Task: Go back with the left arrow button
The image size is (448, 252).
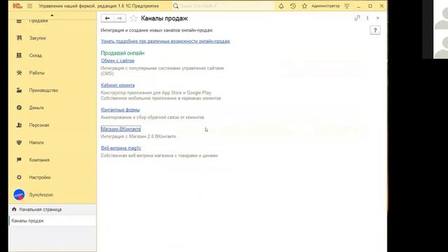Action: pos(107,18)
